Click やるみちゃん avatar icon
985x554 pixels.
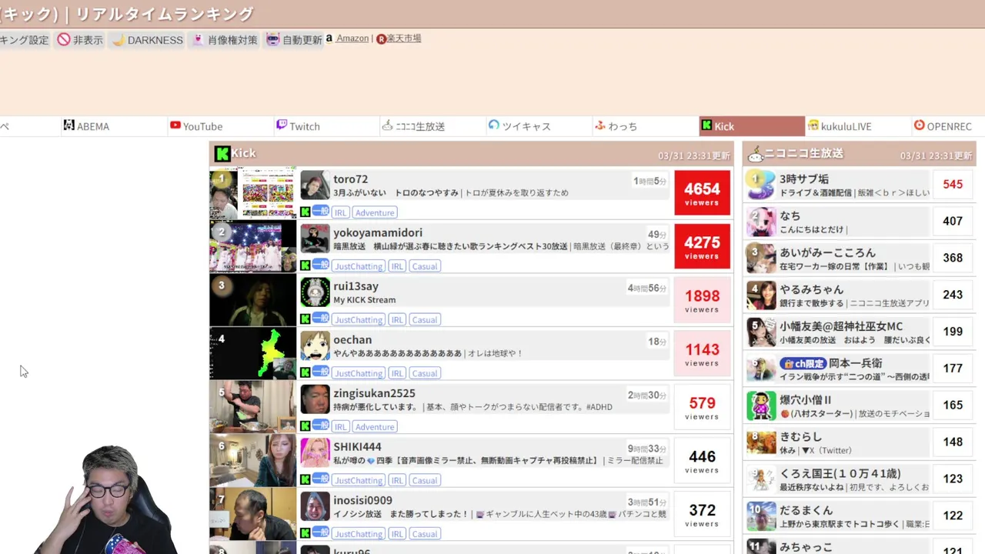760,295
